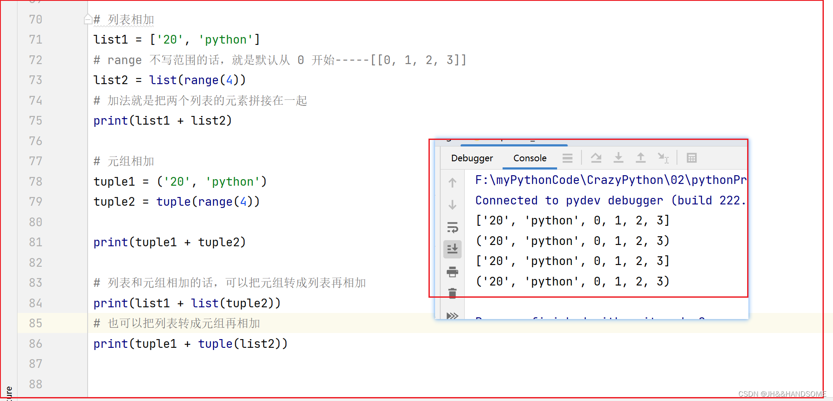This screenshot has width=833, height=401.
Task: Click the last ('20', 'python', 0, 1, 2, 3) output line
Action: click(x=572, y=282)
